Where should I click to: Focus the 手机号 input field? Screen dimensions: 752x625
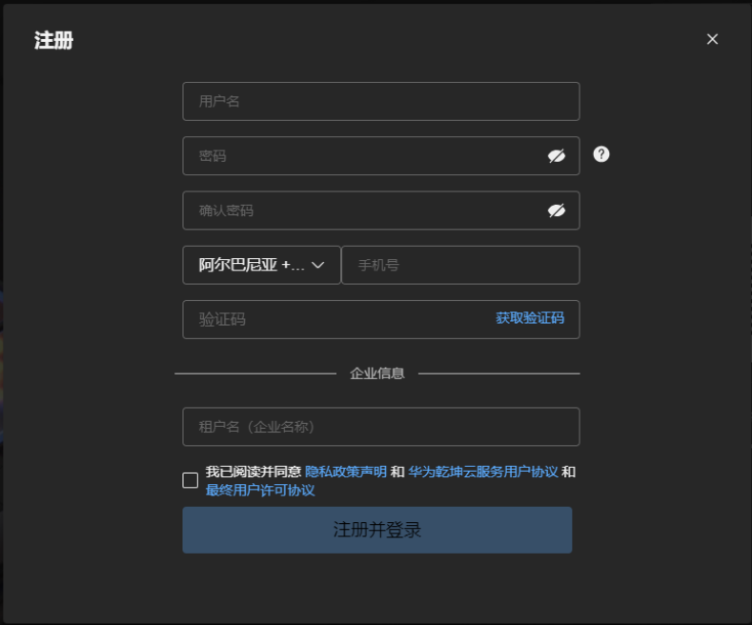pyautogui.click(x=460, y=265)
